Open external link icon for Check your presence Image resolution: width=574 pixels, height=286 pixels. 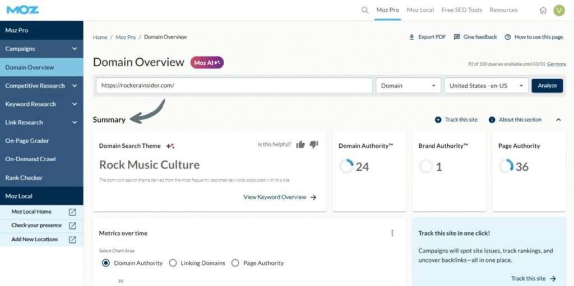pos(72,226)
